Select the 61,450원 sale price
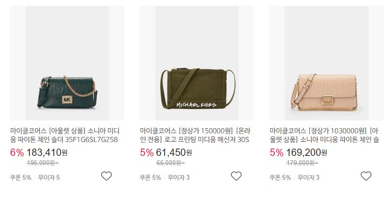 174,152
